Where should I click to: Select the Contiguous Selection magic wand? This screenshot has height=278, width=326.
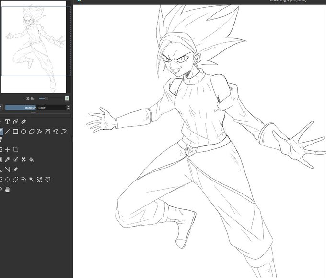click(x=32, y=180)
